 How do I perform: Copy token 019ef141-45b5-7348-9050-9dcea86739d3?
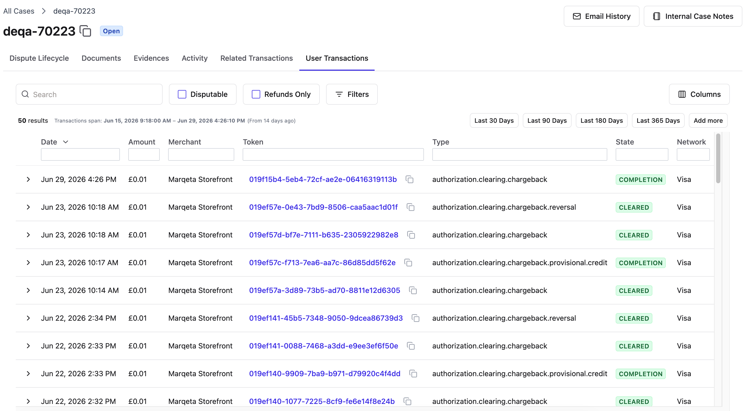click(x=415, y=318)
